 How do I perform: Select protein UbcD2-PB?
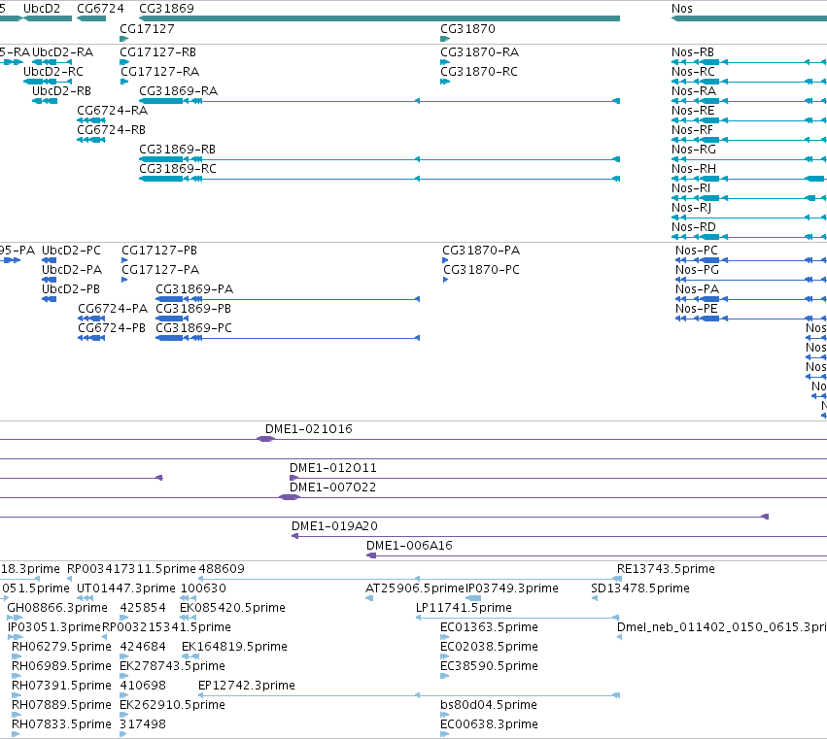coord(71,289)
